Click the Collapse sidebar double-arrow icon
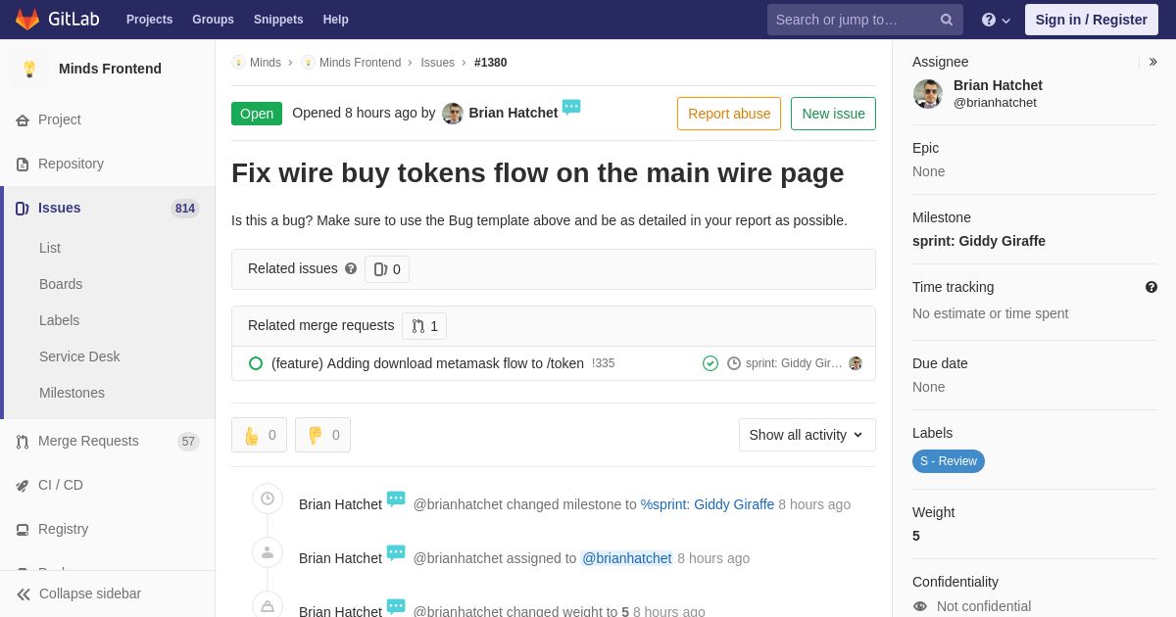Screen dimensions: 1176x617 point(24,594)
